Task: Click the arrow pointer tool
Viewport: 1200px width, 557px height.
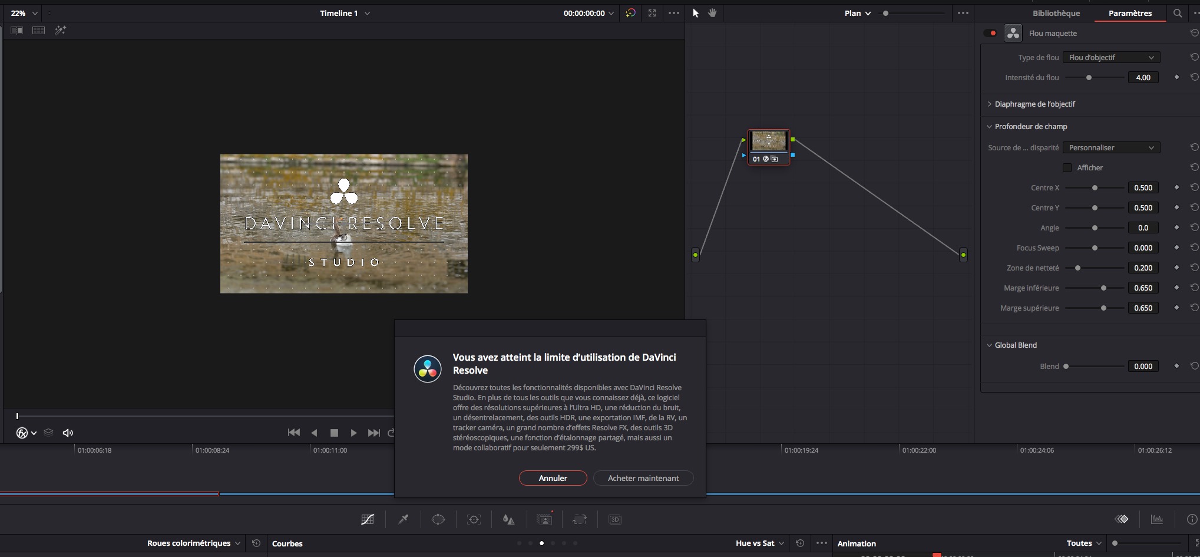Action: [x=696, y=13]
